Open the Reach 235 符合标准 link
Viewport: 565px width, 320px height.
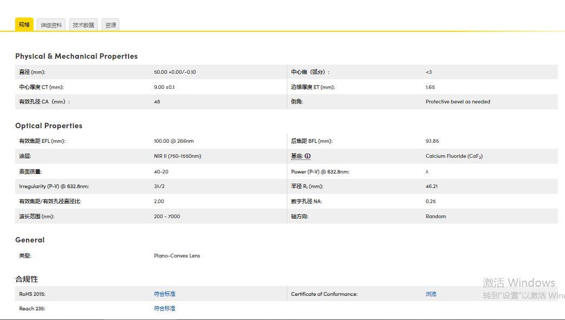[x=165, y=309]
